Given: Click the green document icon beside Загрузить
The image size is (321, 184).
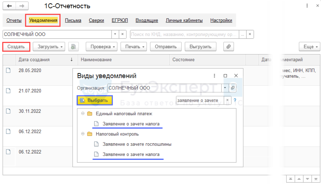Looking at the screenshot, I should click(73, 47).
